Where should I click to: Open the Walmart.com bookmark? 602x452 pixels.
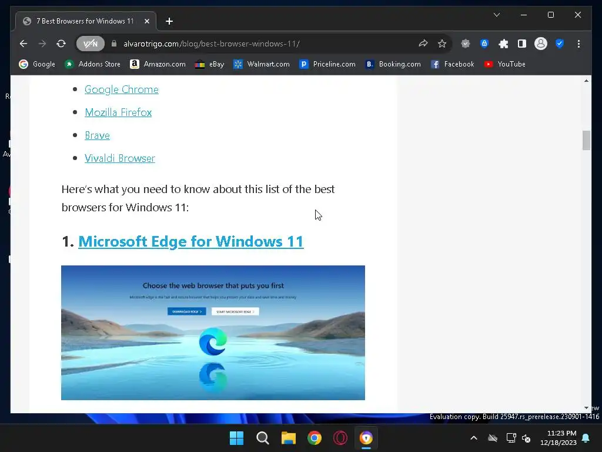[262, 64]
